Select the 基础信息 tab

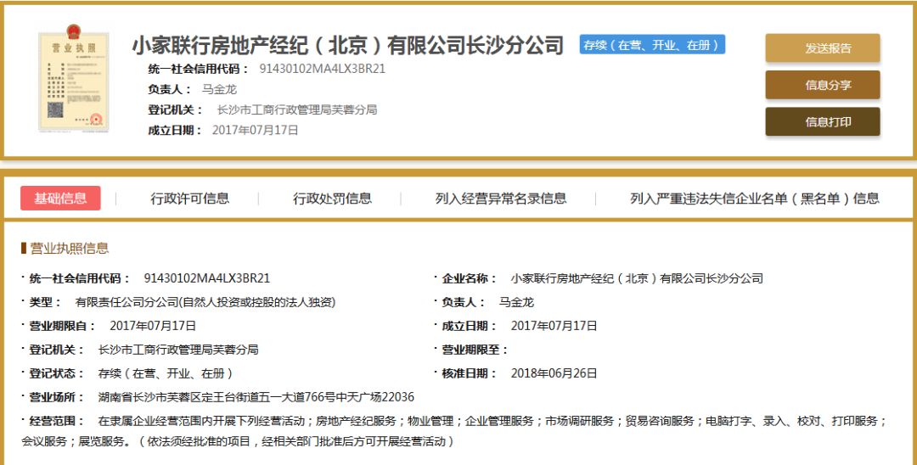[x=60, y=198]
